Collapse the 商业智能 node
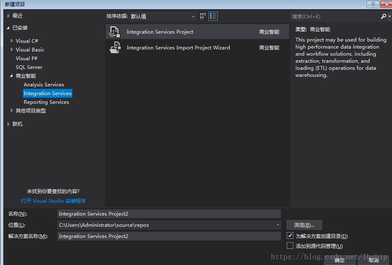This screenshot has width=392, height=265. (12, 76)
